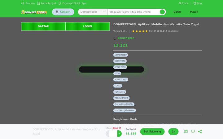
Task: Click the Sisa 2 stock text
Action: 117,128
